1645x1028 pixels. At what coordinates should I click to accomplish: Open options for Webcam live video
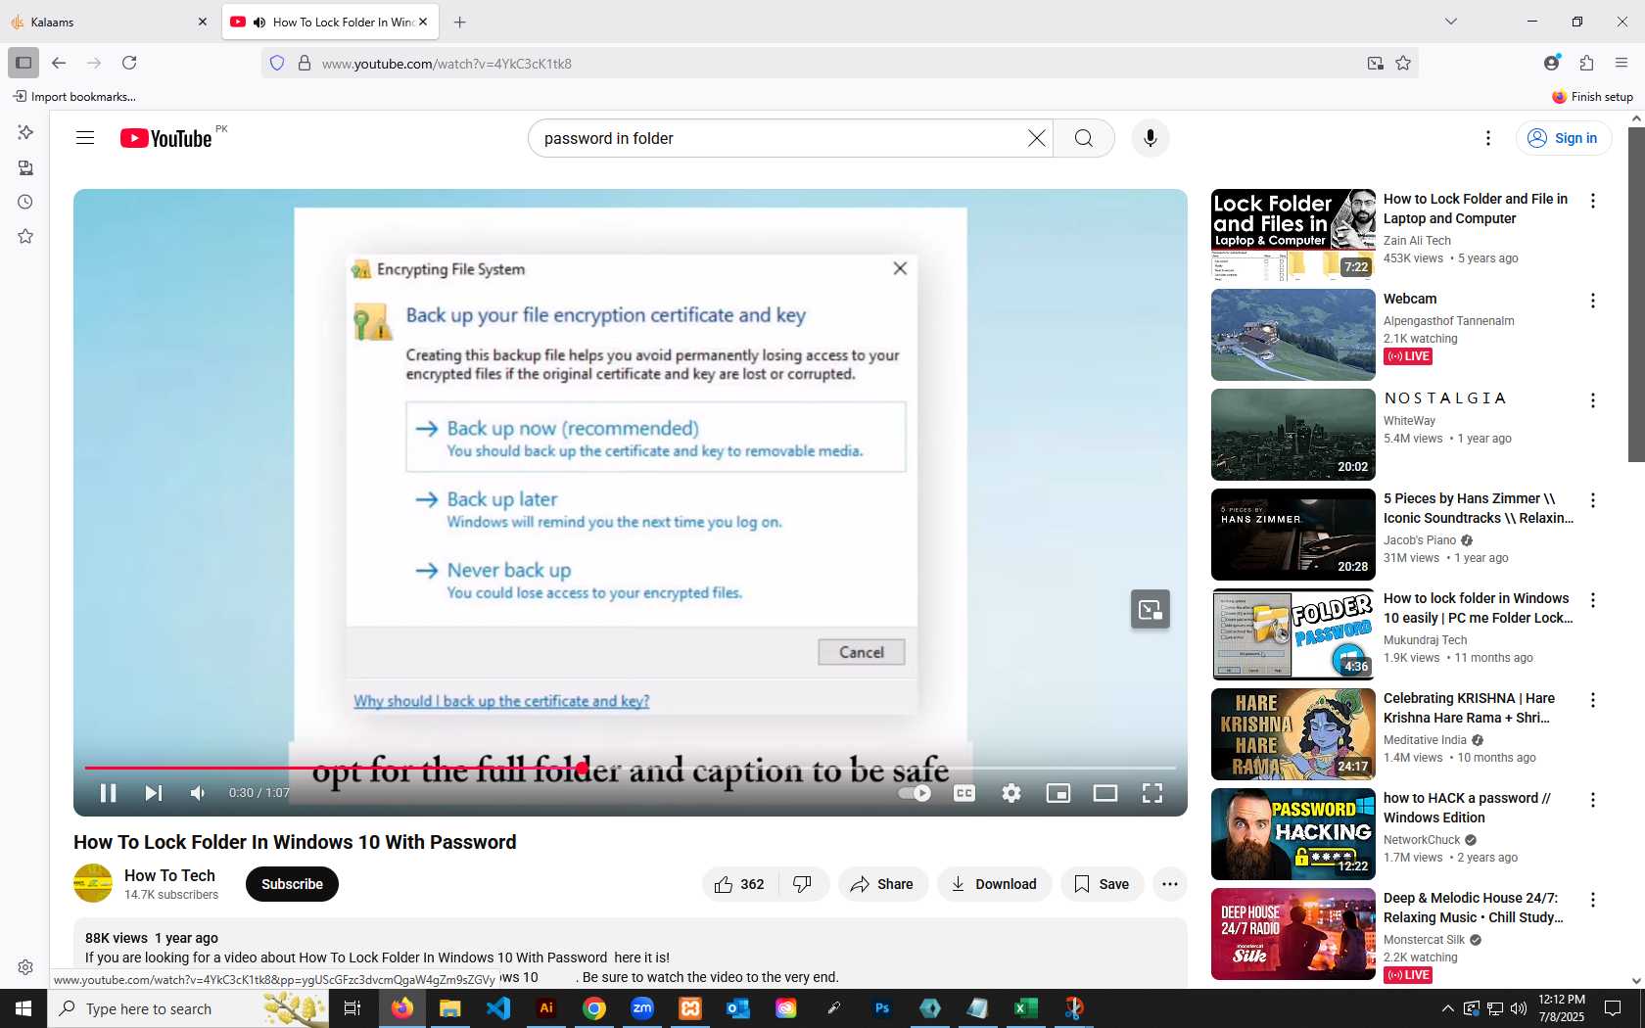[x=1593, y=301]
